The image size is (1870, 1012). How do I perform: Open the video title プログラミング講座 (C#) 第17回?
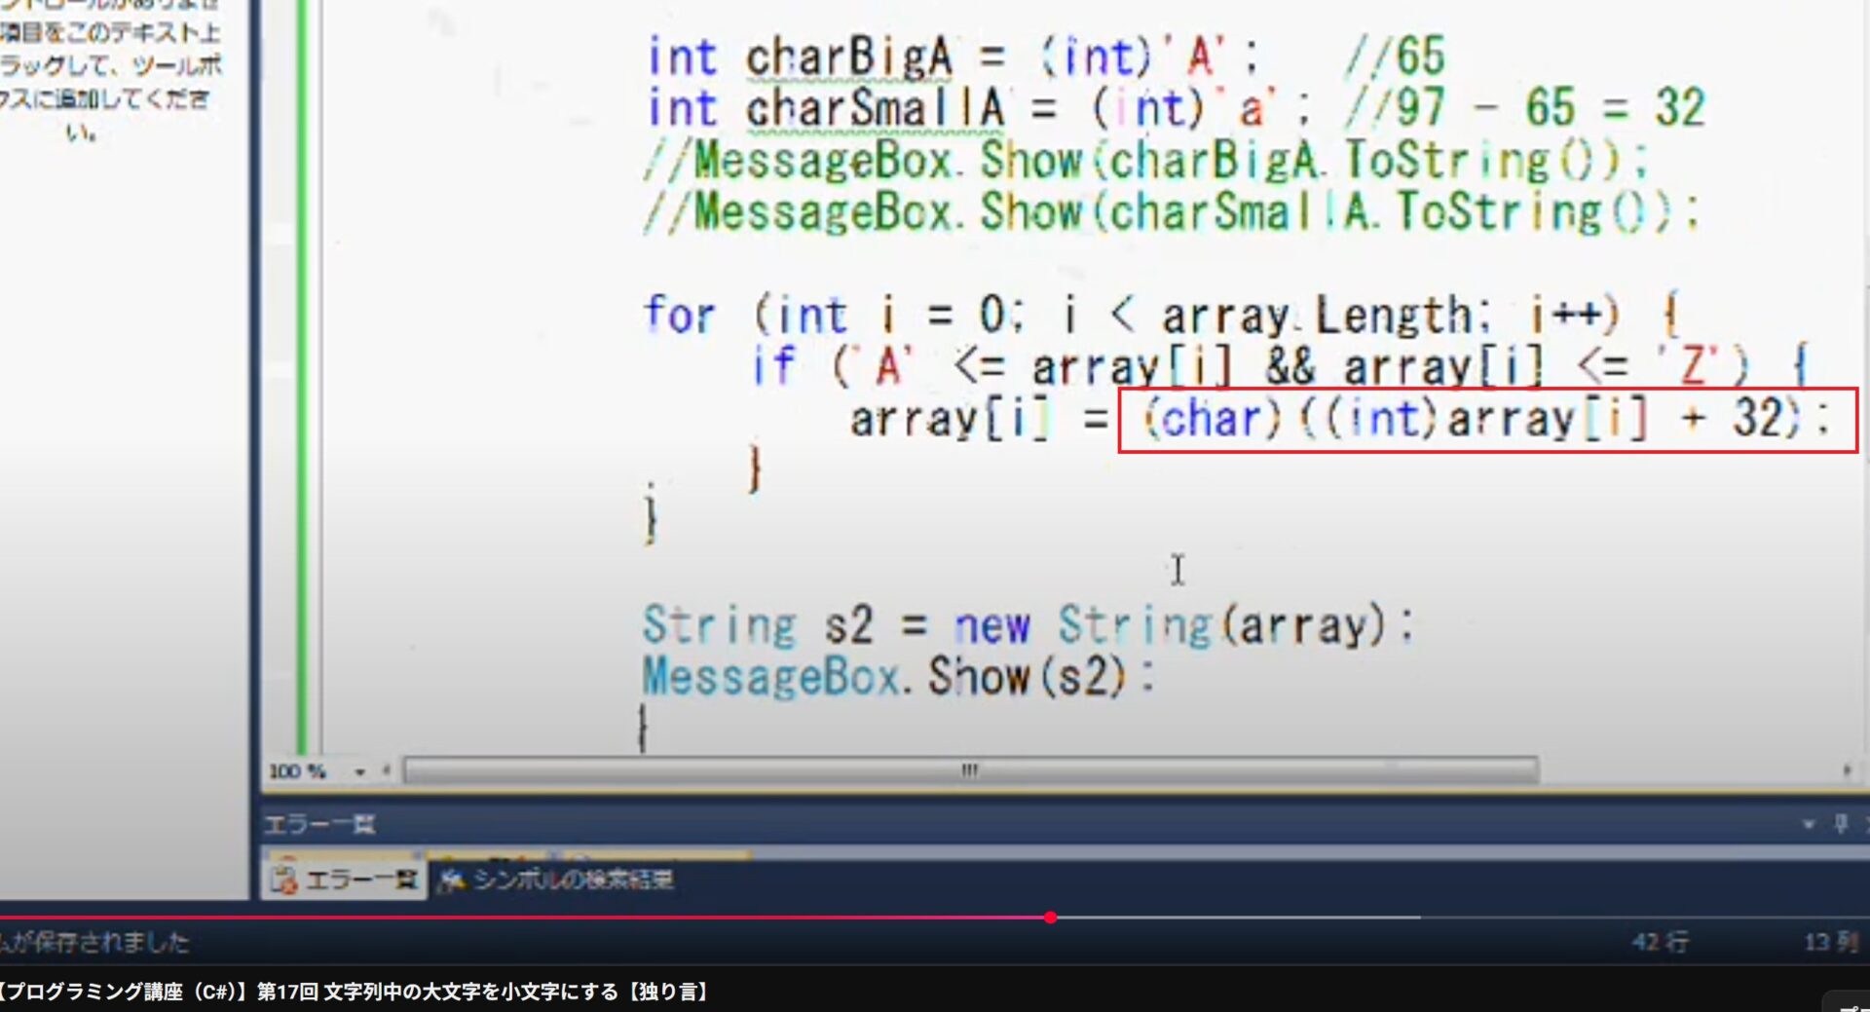click(x=356, y=992)
